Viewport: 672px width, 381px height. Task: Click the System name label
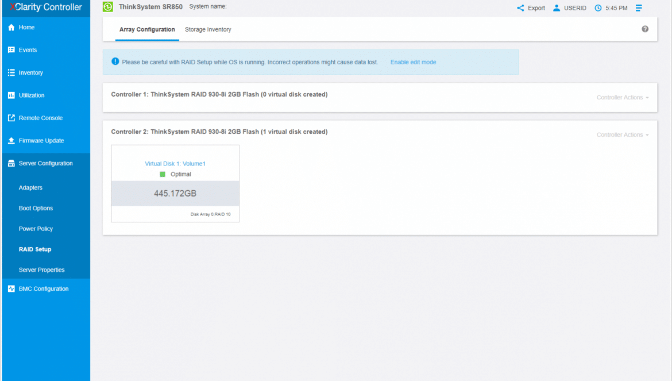click(x=208, y=6)
